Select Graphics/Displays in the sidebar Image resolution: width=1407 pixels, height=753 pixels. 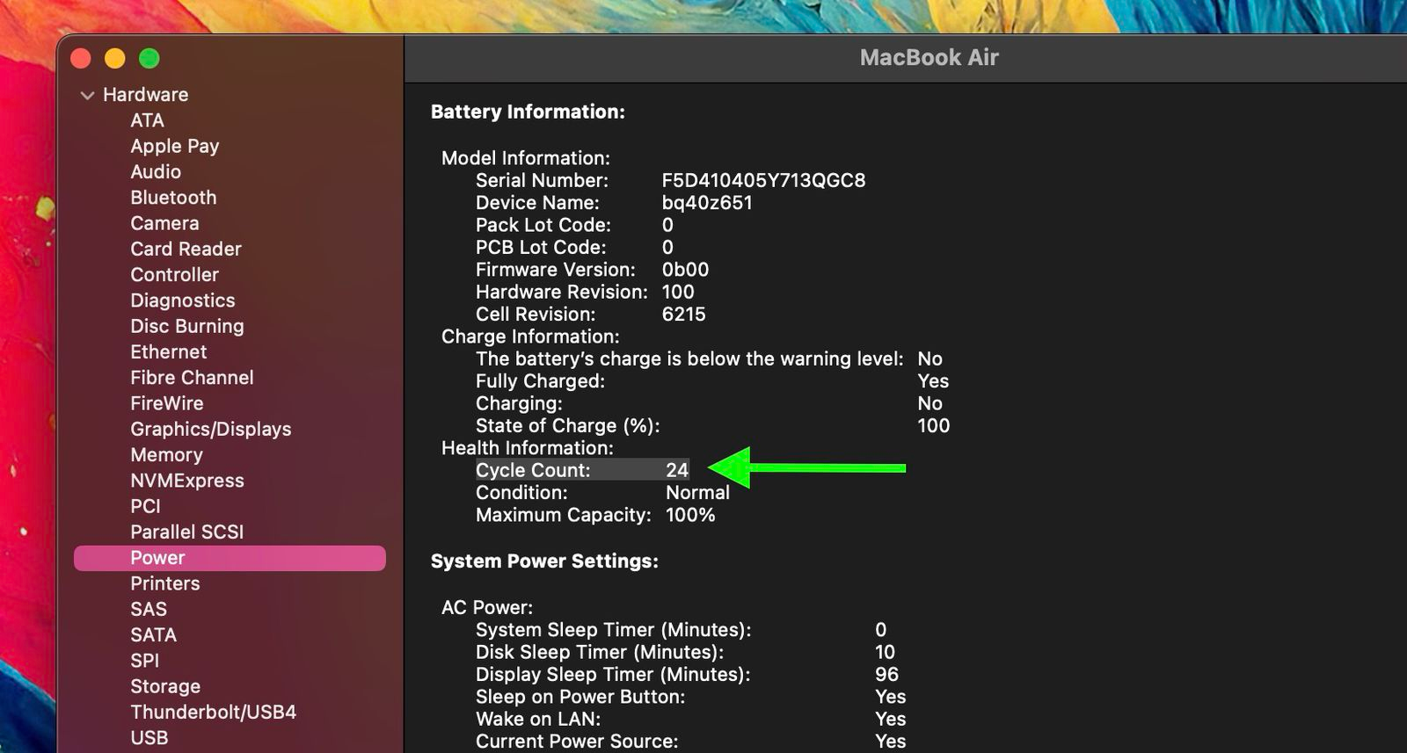tap(211, 429)
